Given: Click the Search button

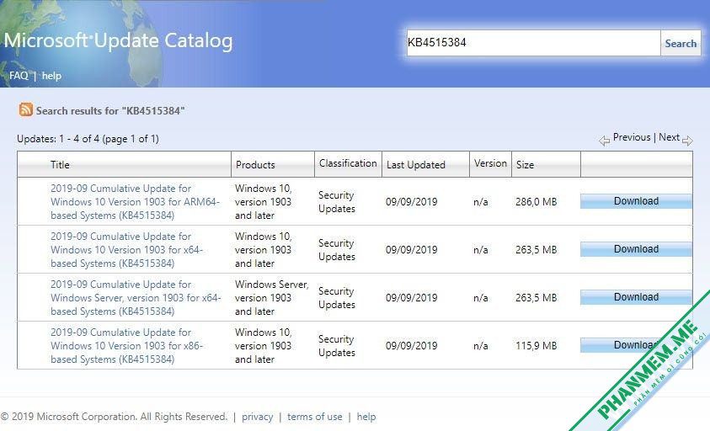Looking at the screenshot, I should click(681, 44).
